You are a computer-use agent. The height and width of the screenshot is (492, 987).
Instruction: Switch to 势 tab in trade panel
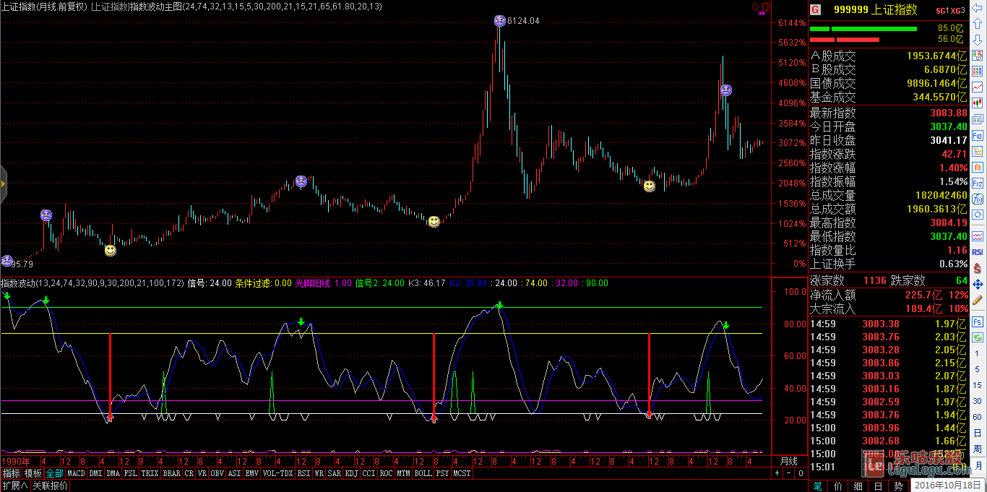point(898,486)
